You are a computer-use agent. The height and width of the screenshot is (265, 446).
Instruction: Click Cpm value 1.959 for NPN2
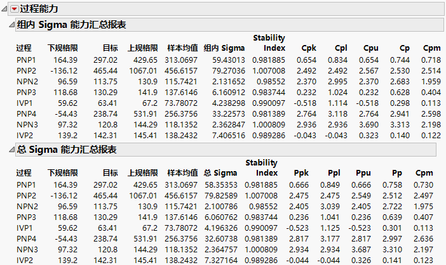click(431, 82)
